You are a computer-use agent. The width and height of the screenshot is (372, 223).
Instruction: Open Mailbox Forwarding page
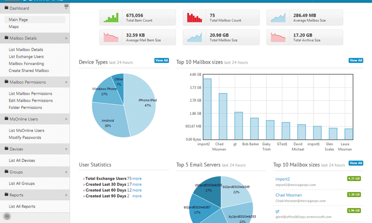click(26, 63)
